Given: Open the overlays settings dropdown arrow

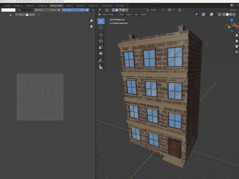Looking at the screenshot, I should [215, 14].
